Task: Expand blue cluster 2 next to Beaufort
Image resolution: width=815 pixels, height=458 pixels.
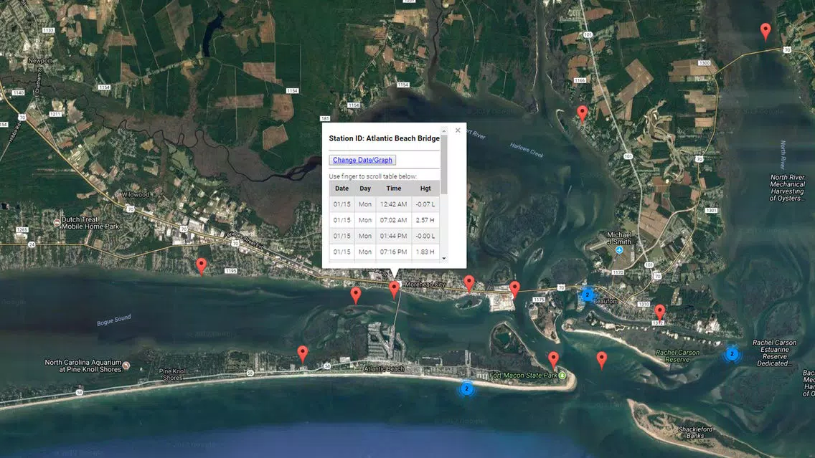Action: coord(588,295)
